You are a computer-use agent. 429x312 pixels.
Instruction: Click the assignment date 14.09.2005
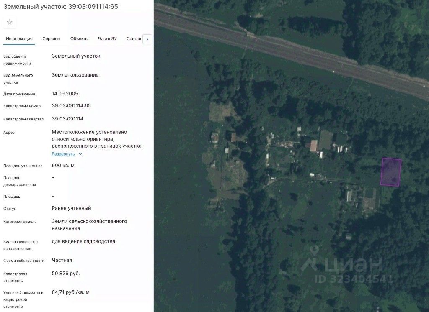coord(65,94)
